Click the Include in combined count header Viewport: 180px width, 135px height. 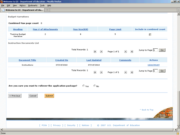(x=150, y=29)
